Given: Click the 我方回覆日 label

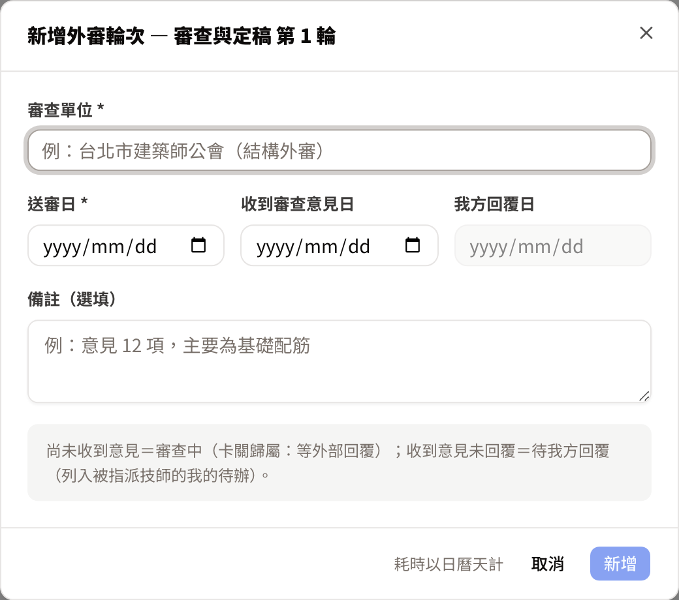Looking at the screenshot, I should [494, 203].
